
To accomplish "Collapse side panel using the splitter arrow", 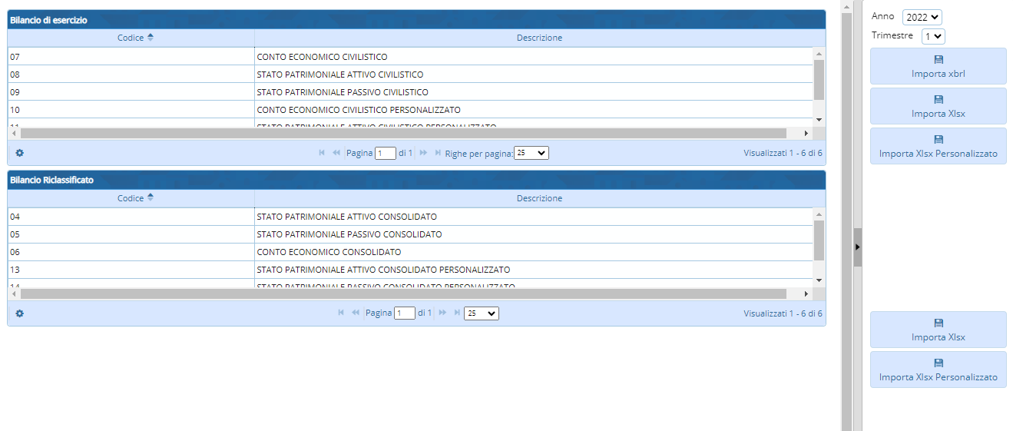I will 858,247.
